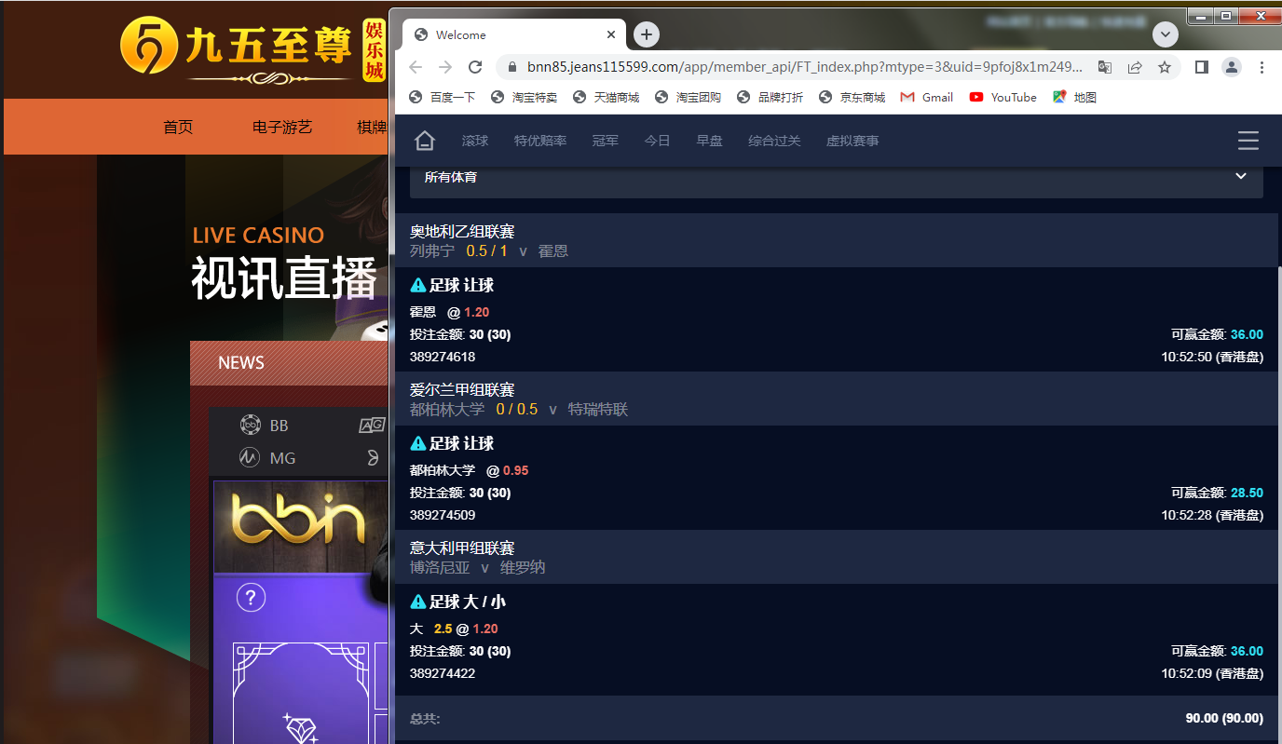The height and width of the screenshot is (744, 1282).
Task: Switch to the 综合过关 tab
Action: point(774,141)
